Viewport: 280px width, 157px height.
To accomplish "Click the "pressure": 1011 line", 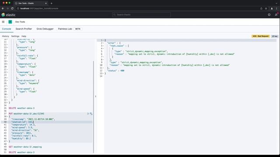I will (x=21, y=133).
